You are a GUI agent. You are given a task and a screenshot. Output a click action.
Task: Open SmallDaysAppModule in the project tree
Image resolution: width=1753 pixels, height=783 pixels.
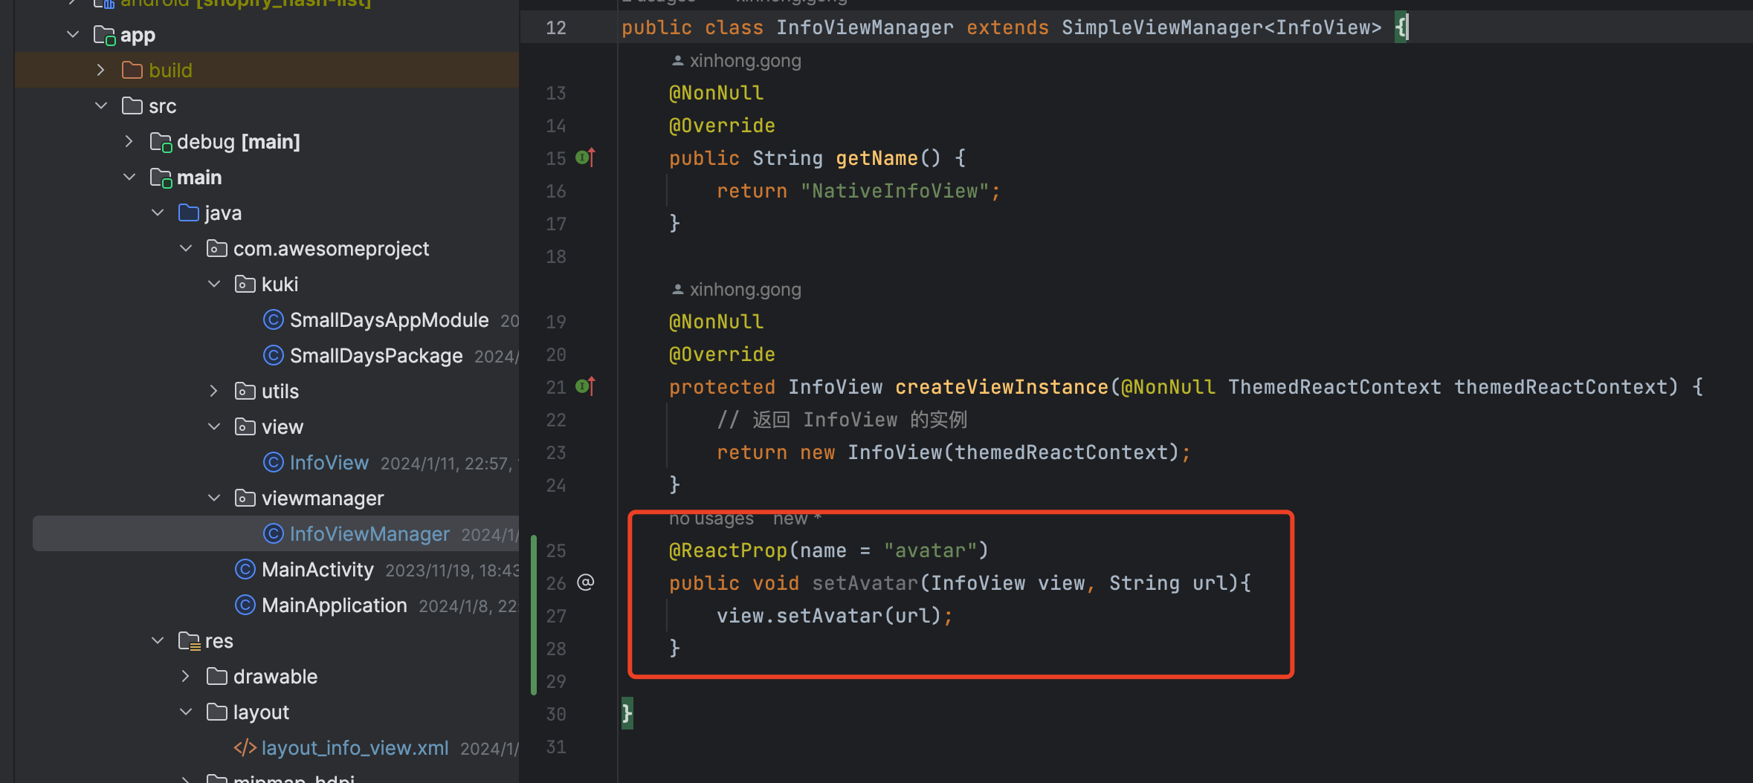click(x=389, y=320)
